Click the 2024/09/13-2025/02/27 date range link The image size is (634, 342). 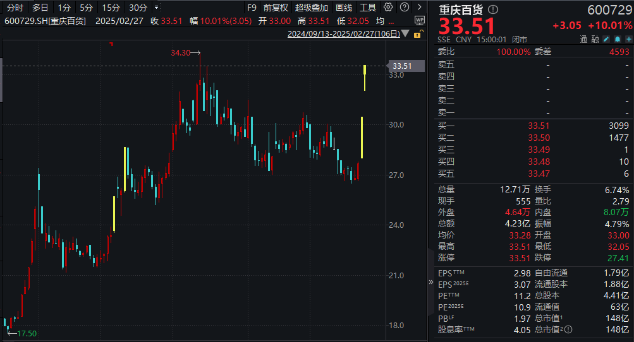pos(343,34)
